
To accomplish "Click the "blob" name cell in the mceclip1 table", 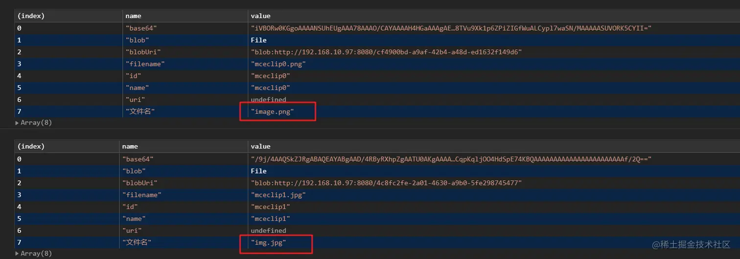I will (x=134, y=171).
